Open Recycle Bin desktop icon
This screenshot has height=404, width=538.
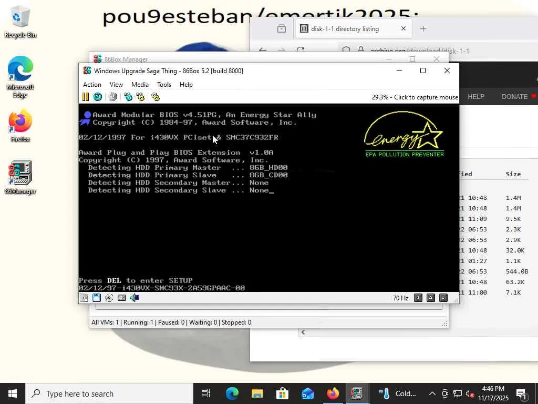pos(20,22)
